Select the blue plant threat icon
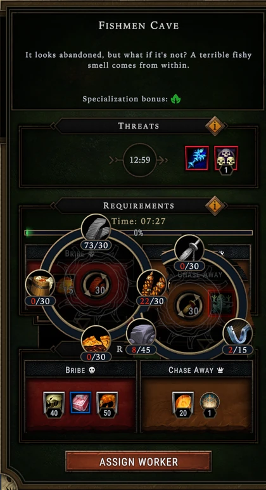 point(197,158)
